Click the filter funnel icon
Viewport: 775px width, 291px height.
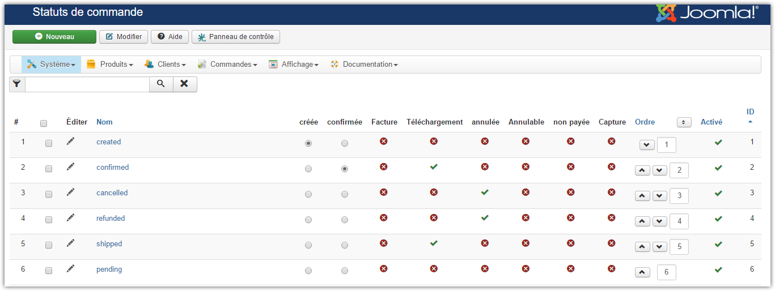point(17,84)
